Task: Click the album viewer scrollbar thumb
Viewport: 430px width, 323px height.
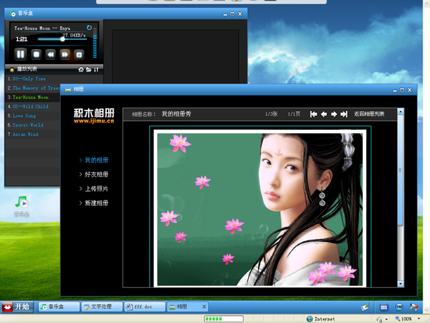Action: tap(400, 170)
